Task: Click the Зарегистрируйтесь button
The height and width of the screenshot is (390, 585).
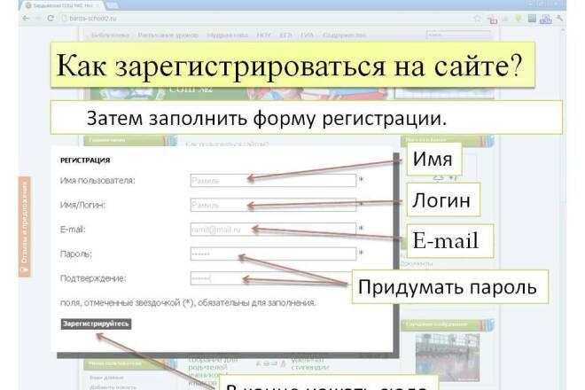Action: [x=96, y=324]
